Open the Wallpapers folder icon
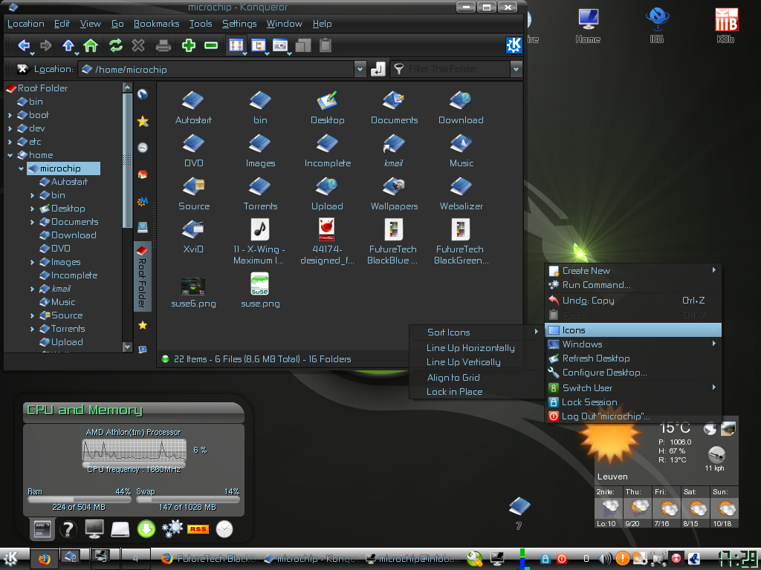Viewport: 761px width, 570px height. click(x=394, y=194)
